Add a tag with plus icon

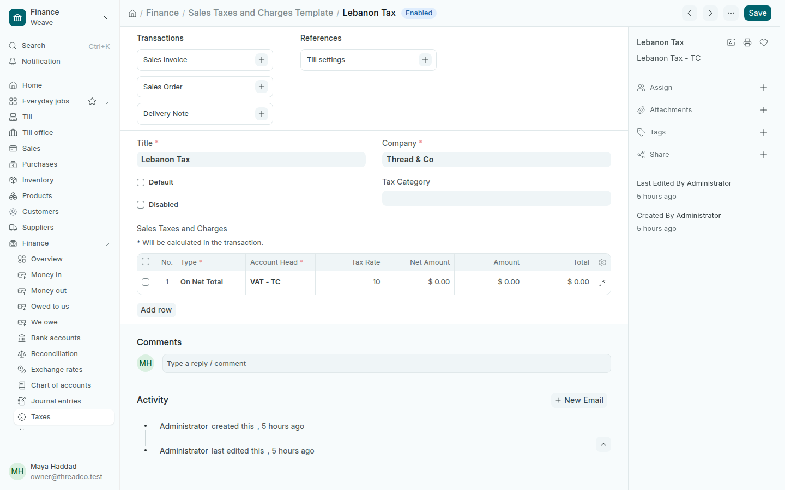764,132
